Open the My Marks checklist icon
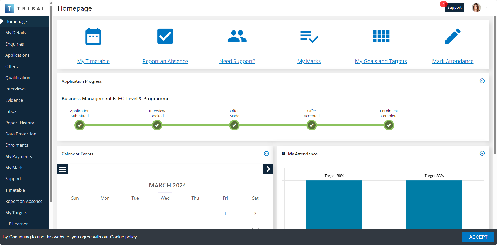497x245 pixels. [x=309, y=37]
